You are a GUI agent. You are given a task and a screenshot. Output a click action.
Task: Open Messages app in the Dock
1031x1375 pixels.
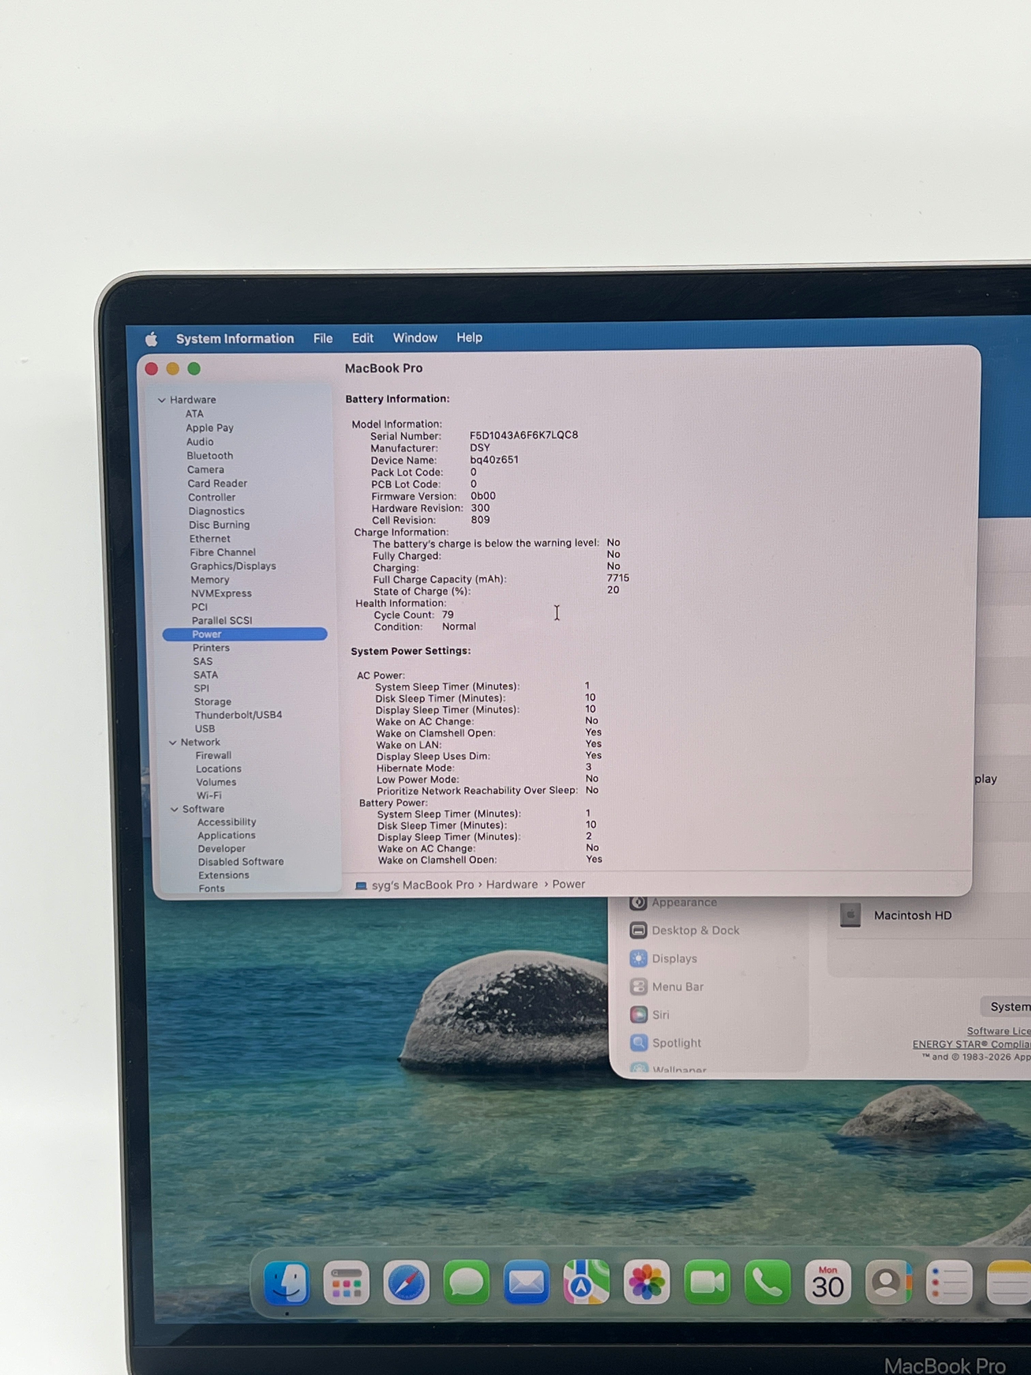pos(466,1283)
